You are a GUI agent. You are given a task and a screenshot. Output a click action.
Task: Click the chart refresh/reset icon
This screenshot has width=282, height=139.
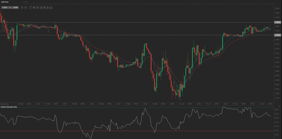click(41, 7)
